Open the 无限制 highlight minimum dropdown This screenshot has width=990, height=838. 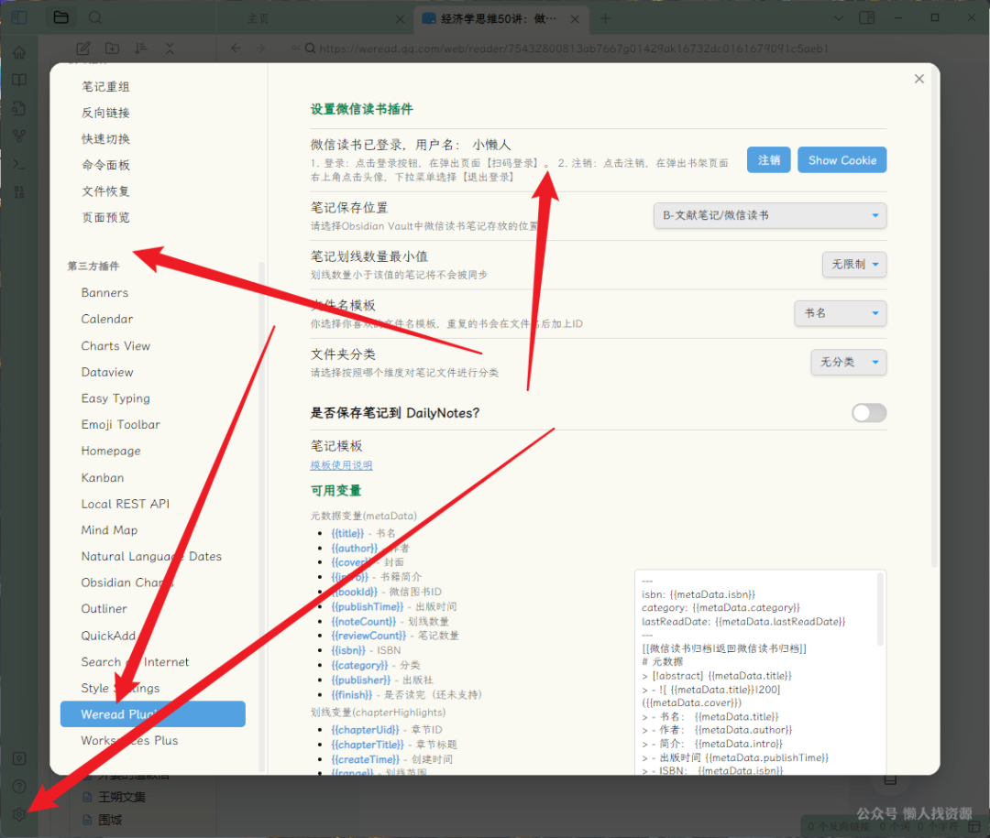(854, 265)
